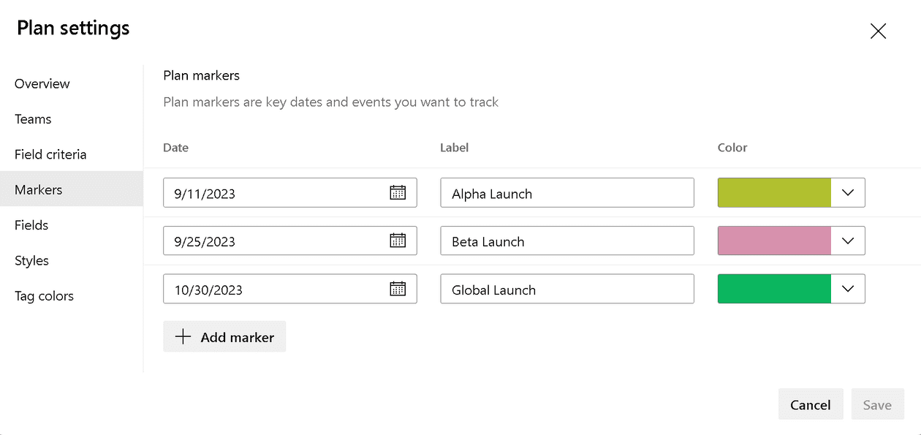Open the Fields settings section
The height and width of the screenshot is (435, 921).
click(x=31, y=224)
